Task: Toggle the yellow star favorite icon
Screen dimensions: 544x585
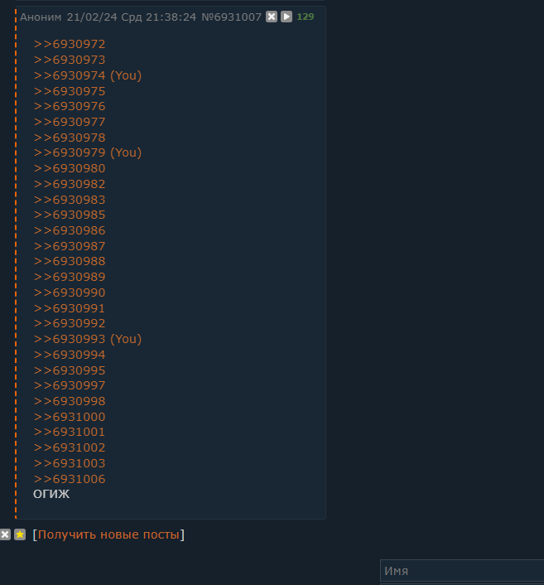Action: tap(20, 534)
